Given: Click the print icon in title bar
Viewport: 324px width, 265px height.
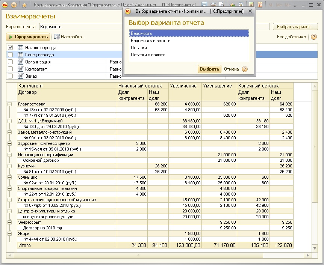Looking at the screenshot, I should tap(213, 5).
